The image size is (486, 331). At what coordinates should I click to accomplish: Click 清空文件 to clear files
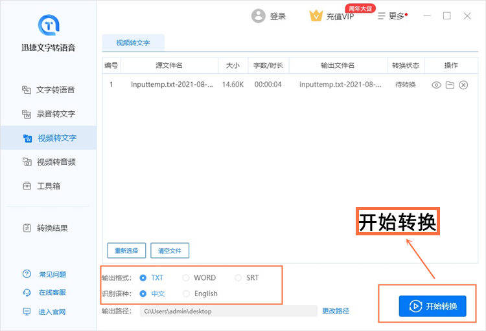(170, 251)
